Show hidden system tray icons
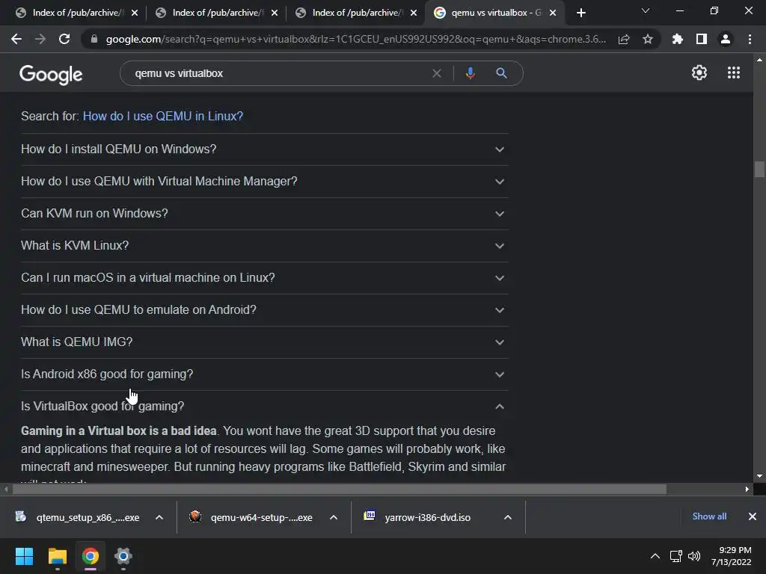766x574 pixels. tap(655, 556)
